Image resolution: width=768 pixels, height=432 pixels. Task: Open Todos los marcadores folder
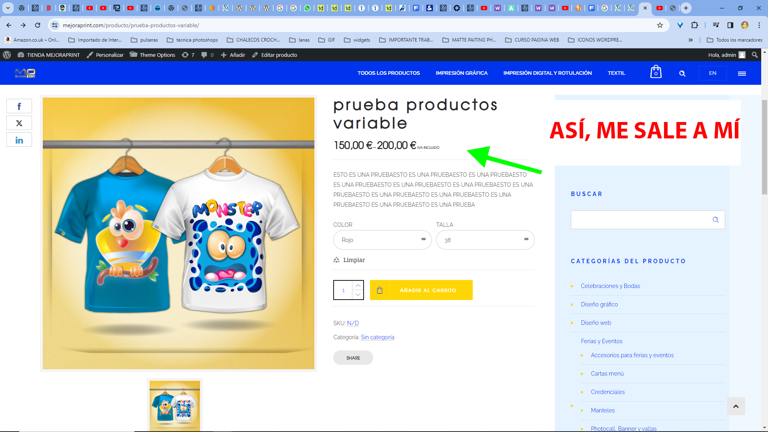(x=734, y=40)
